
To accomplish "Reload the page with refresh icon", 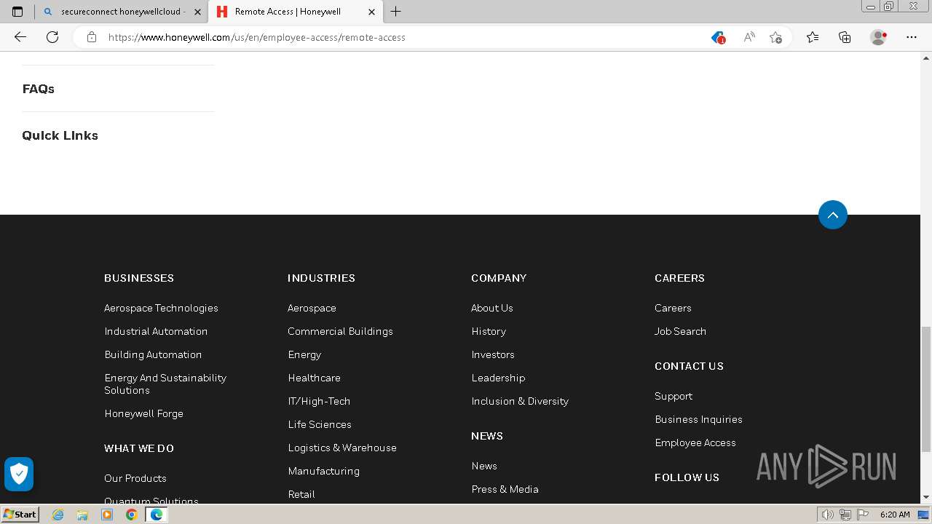I will [52, 37].
